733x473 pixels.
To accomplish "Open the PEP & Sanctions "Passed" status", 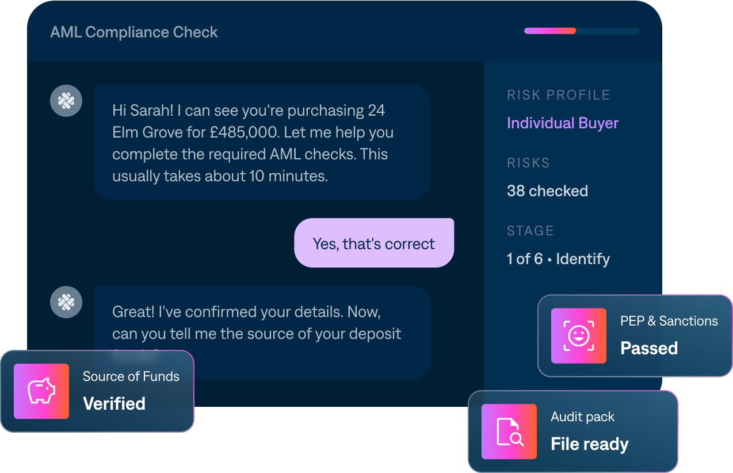I will click(x=649, y=348).
